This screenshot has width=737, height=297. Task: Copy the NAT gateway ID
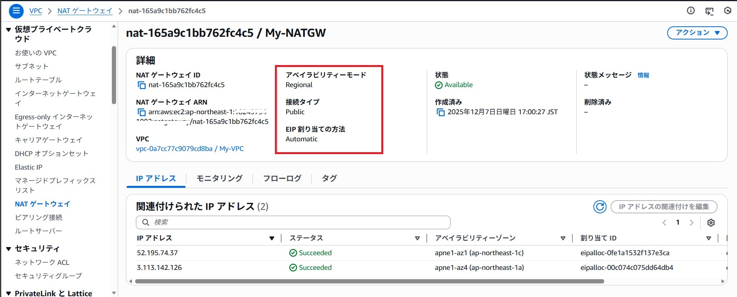click(142, 85)
